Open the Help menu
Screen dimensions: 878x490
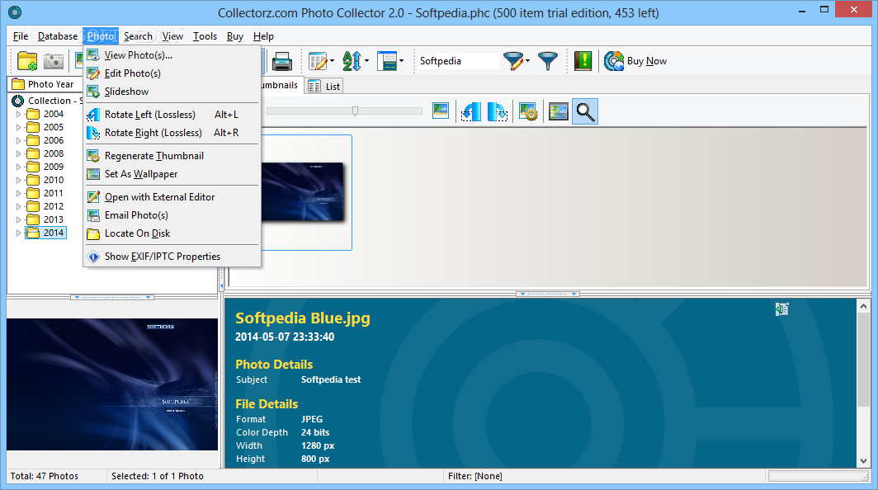pos(263,36)
